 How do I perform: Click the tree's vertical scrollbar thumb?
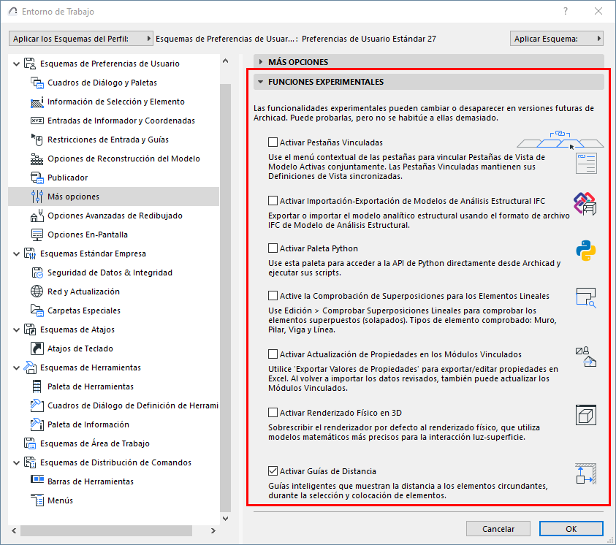click(226, 298)
